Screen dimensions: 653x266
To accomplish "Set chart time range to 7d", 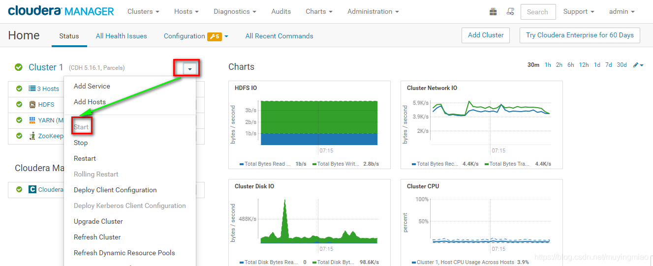I will click(x=609, y=65).
